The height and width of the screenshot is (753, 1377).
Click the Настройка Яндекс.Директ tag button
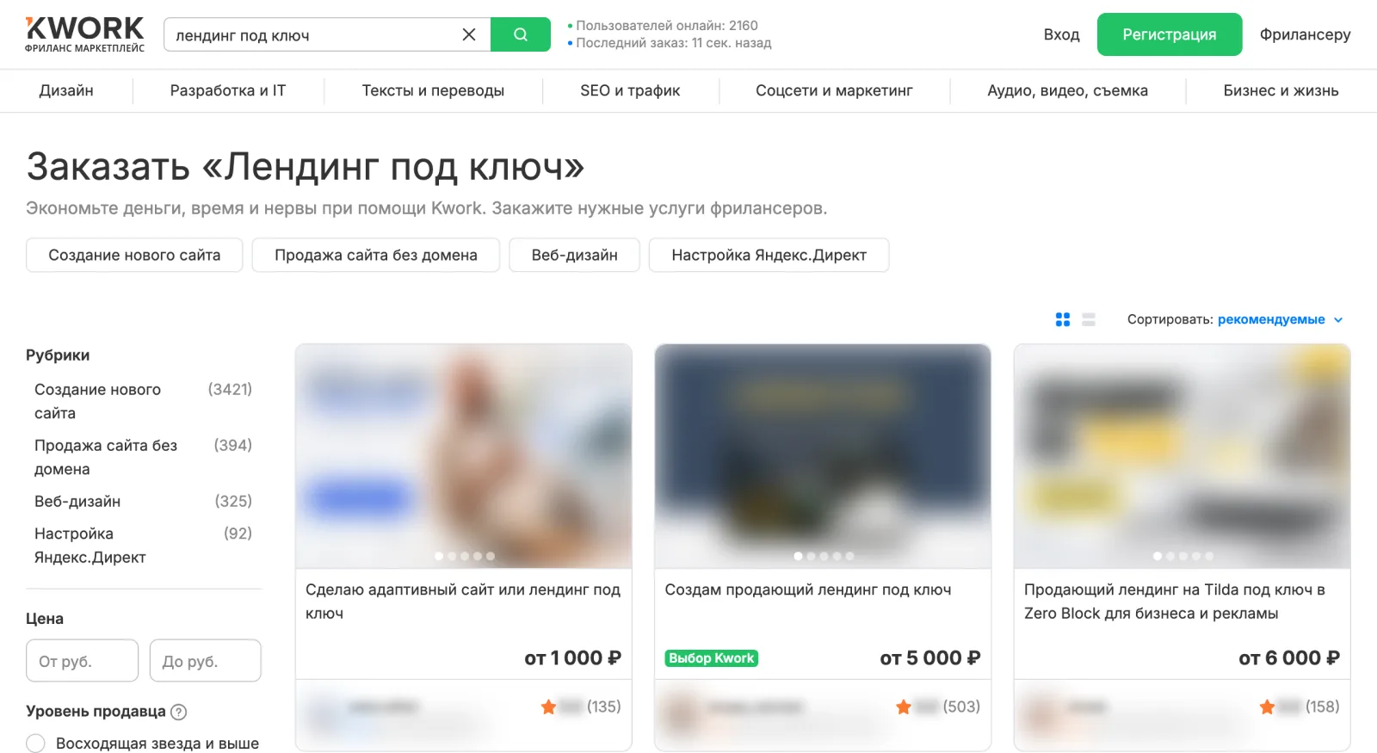coord(769,255)
